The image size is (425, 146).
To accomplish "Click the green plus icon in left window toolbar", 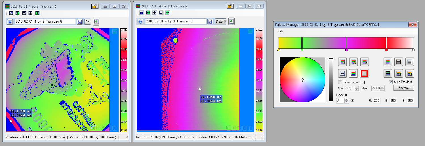I will [96, 22].
